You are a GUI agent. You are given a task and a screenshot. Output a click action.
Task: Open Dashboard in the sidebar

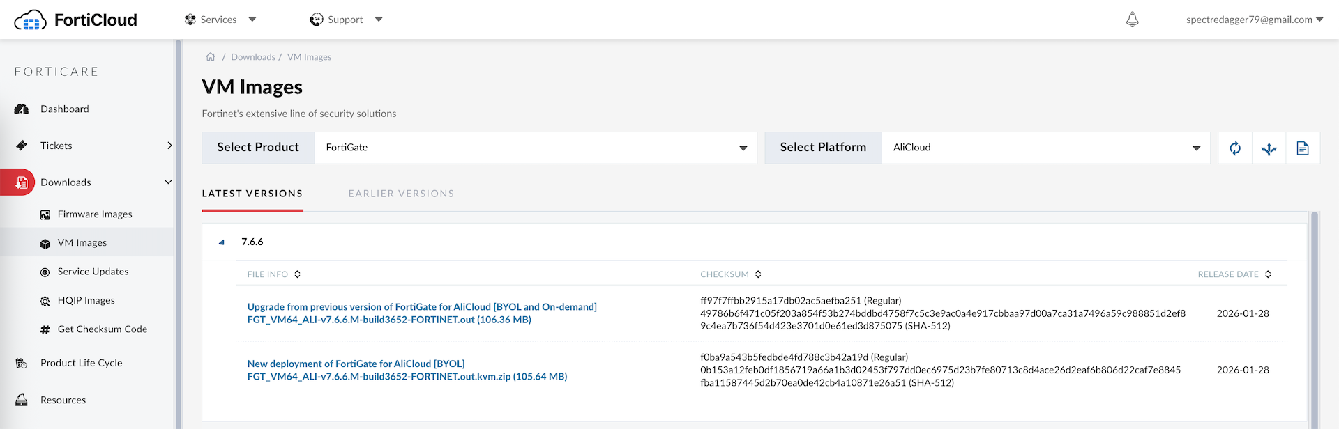tap(64, 109)
